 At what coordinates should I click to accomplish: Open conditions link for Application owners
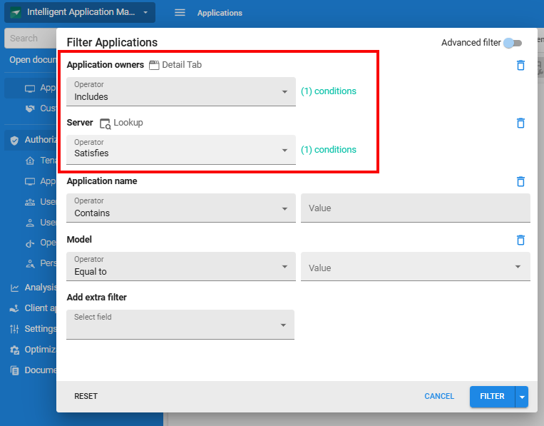(x=328, y=91)
